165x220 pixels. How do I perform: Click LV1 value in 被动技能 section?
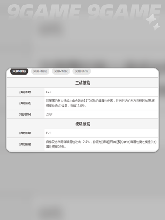coord(49,133)
